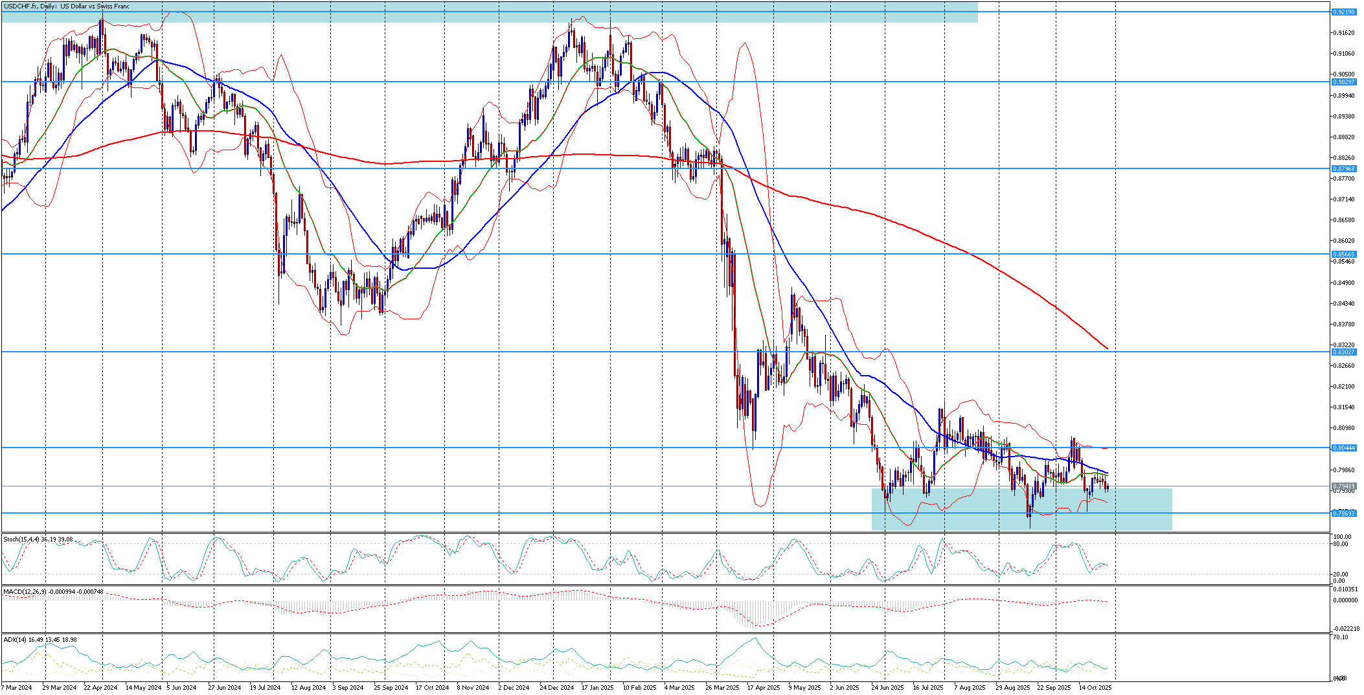This screenshot has height=695, width=1364.
Task: Click the 14 Oct 2025 date label
Action: pyautogui.click(x=1095, y=688)
